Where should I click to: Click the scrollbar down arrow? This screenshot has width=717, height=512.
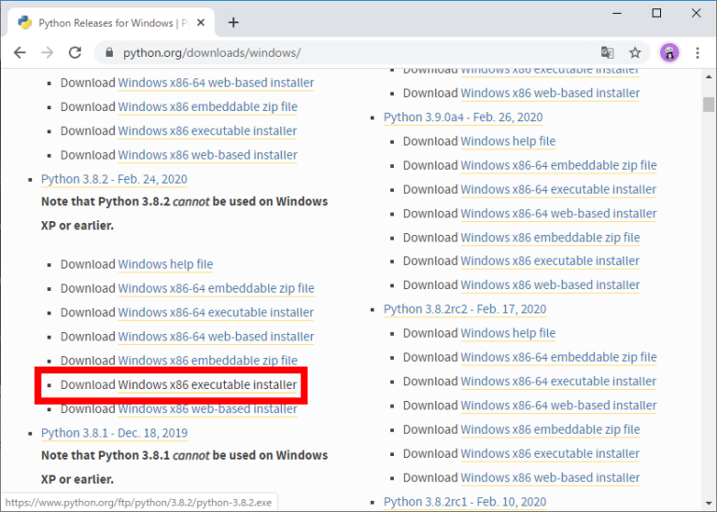707,503
